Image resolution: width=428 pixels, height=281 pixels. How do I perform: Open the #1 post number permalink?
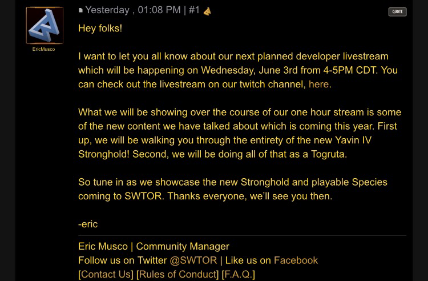[x=194, y=10]
